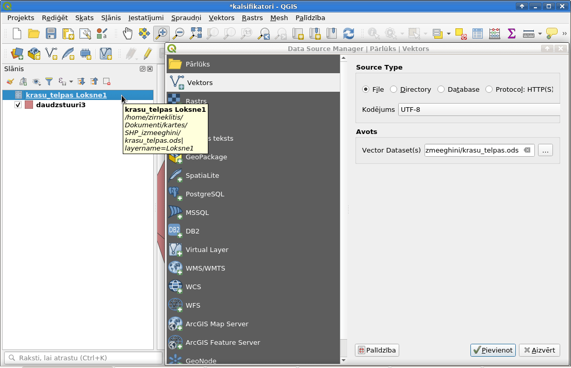Create new virtual layer icon
The image size is (571, 368).
pos(106,54)
